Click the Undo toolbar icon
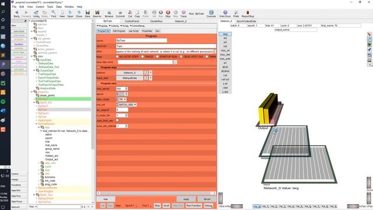373x210 pixels. pyautogui.click(x=36, y=13)
